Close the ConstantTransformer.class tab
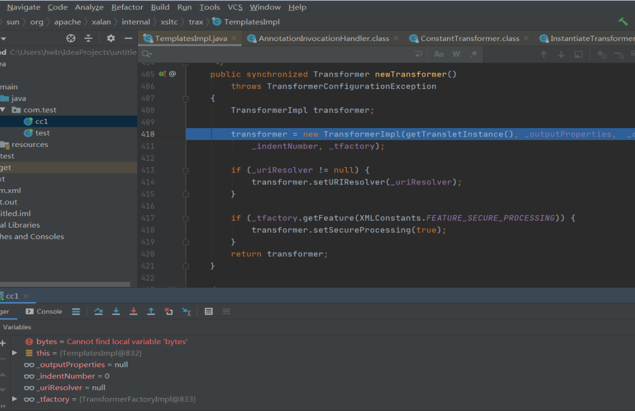Screen dimensions: 635x411 tap(526, 38)
